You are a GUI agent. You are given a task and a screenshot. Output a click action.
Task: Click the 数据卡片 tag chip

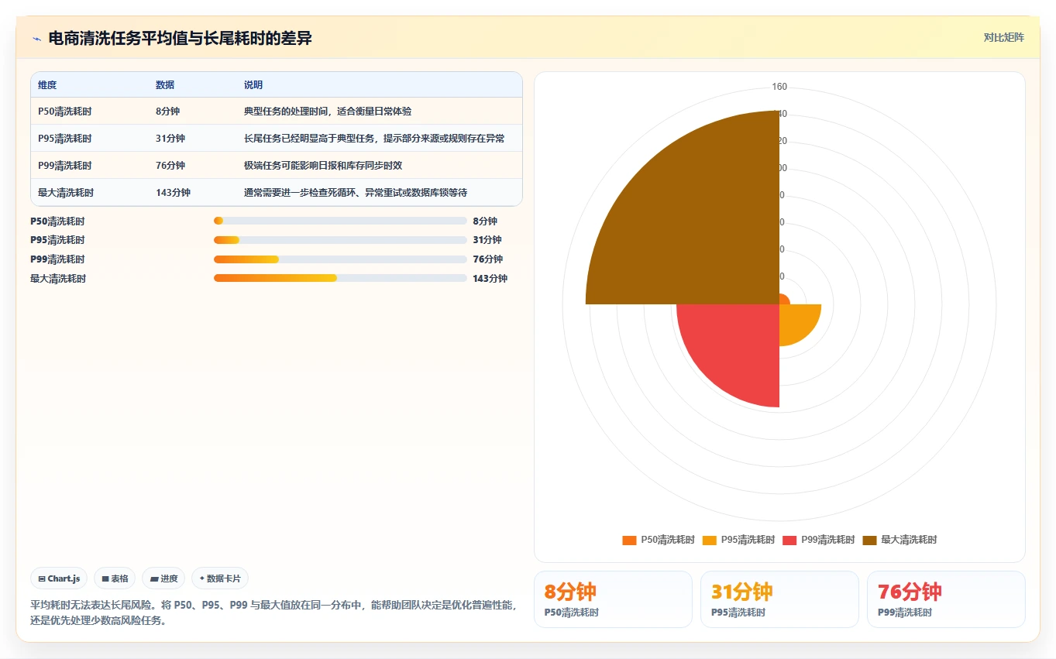[220, 578]
